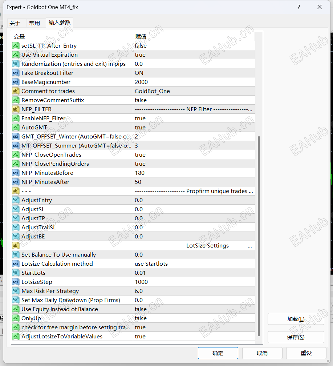Edit the BaseMagicnumber value 2000
Screen dimensions: 333x366
coord(194,82)
